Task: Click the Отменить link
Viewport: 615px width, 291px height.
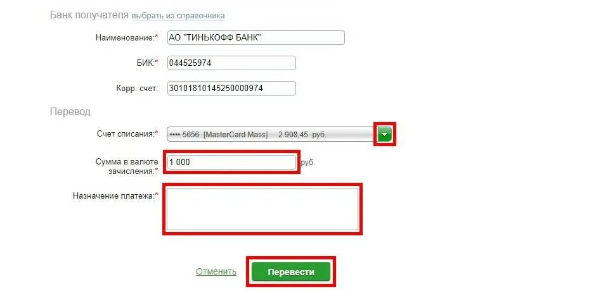Action: click(x=216, y=271)
